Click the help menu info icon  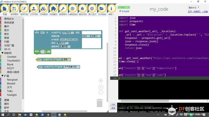coord(111,9)
